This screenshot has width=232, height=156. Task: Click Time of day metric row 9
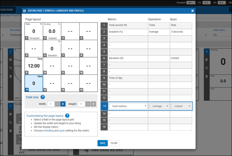(x=128, y=78)
